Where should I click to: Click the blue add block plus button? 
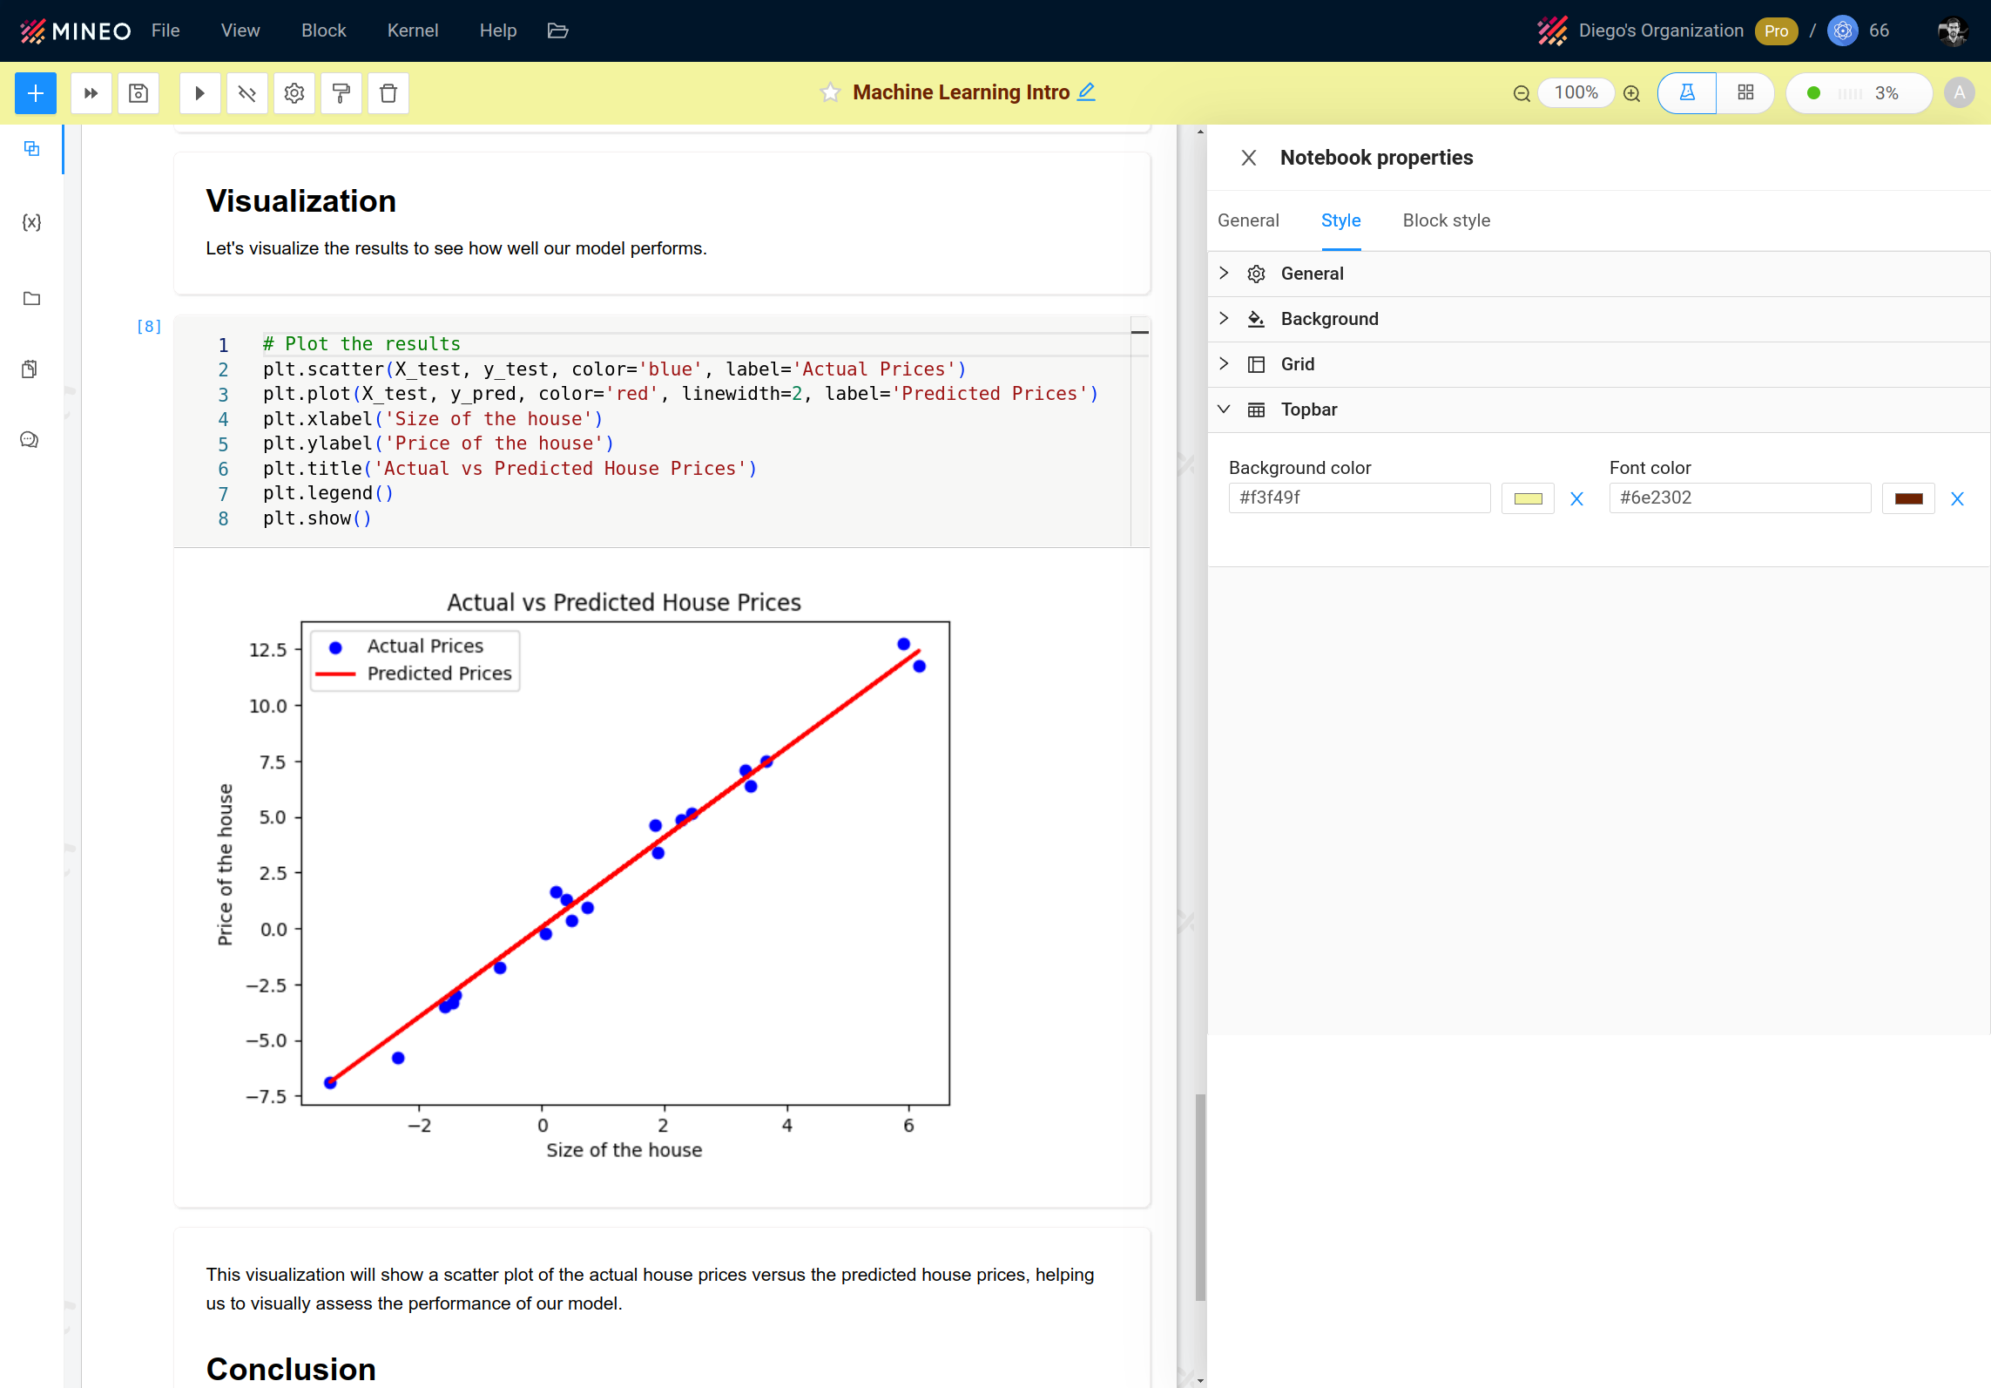(x=36, y=93)
